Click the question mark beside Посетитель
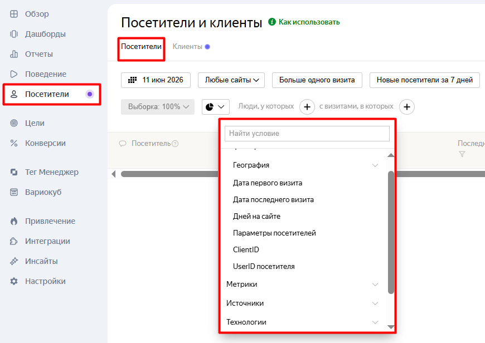Viewport: 485px width, 343px height. pos(175,144)
